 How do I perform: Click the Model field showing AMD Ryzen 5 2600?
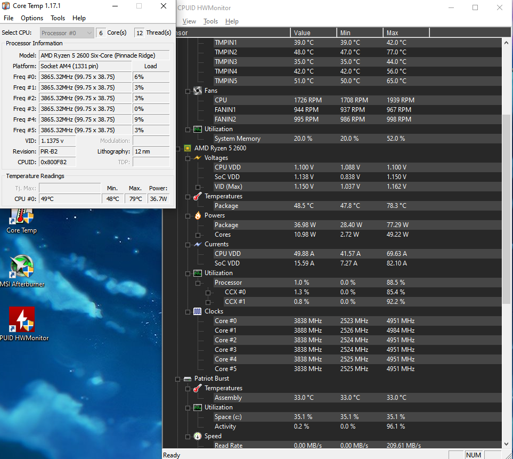coord(104,55)
